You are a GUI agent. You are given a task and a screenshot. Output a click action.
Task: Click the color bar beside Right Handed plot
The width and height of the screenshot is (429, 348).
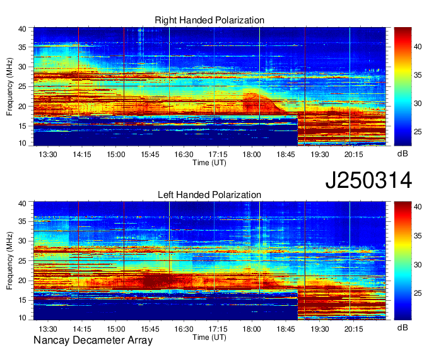(x=403, y=86)
